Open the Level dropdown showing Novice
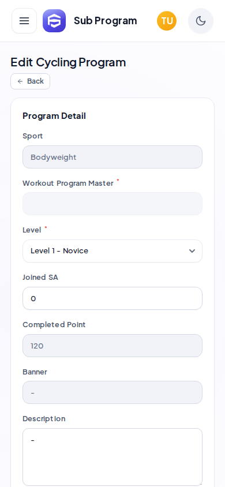Image resolution: width=225 pixels, height=487 pixels. point(112,251)
